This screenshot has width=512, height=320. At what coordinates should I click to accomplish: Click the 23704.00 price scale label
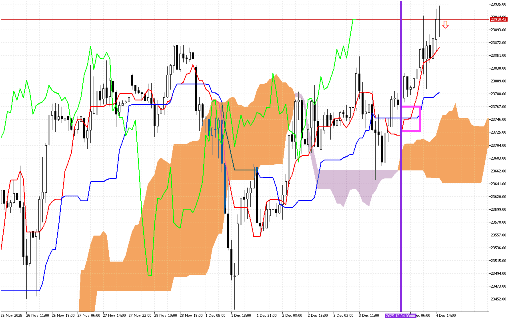tap(498, 145)
